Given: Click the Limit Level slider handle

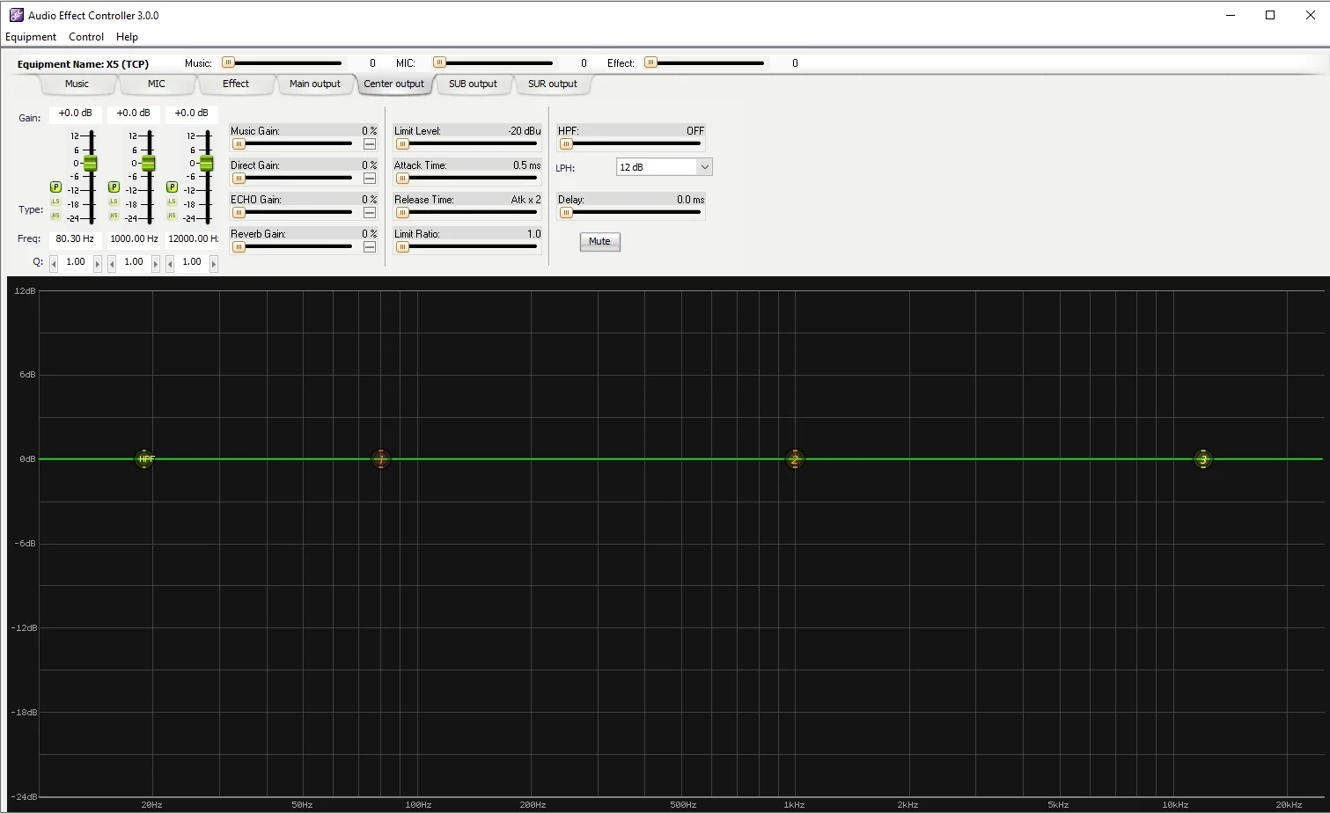Looking at the screenshot, I should [x=402, y=144].
